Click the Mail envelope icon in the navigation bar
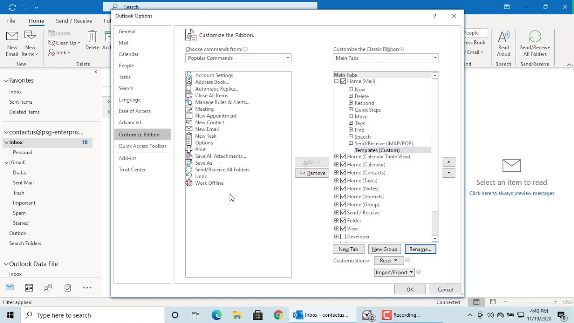Screen dimensions: 574x323 [9, 288]
